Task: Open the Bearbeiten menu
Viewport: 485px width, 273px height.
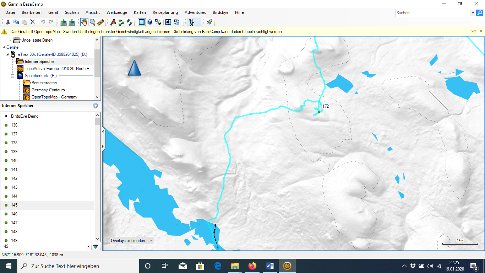Action: [x=32, y=12]
